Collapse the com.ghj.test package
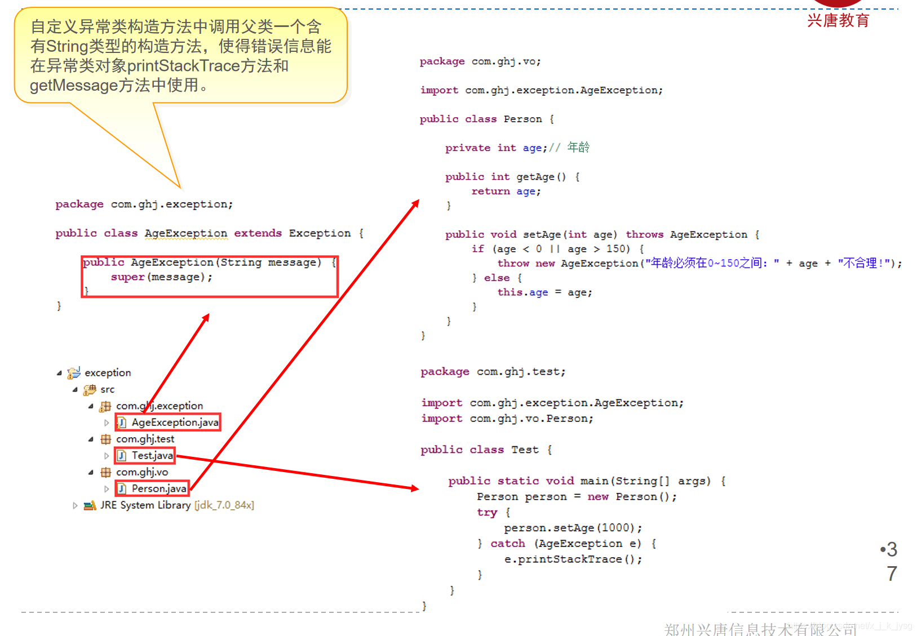Screen dimensions: 917x636 pos(91,439)
